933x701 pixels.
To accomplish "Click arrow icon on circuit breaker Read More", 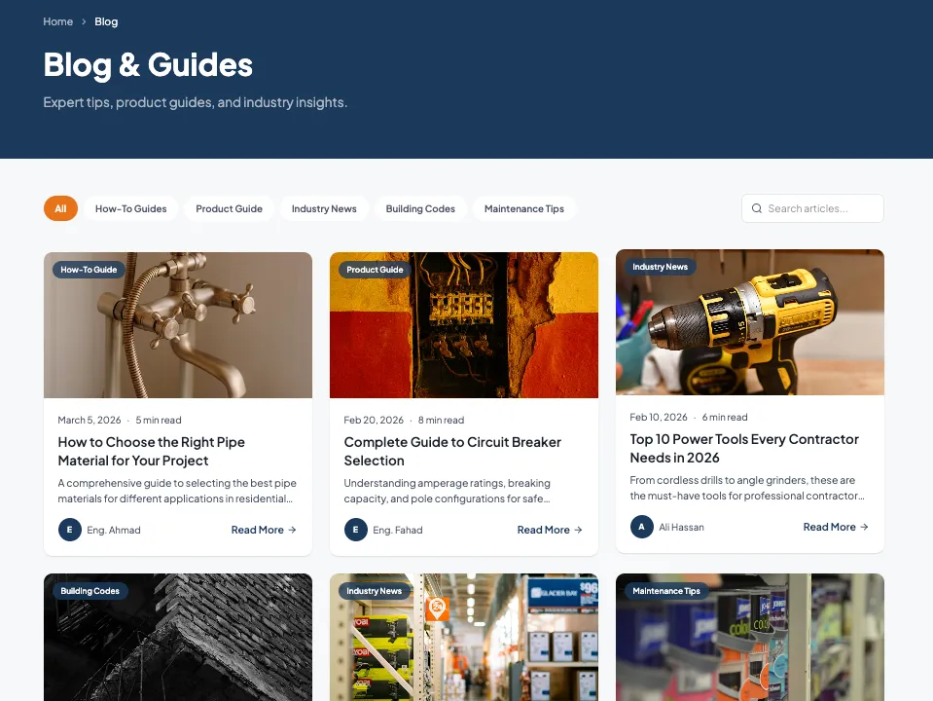I will 578,530.
